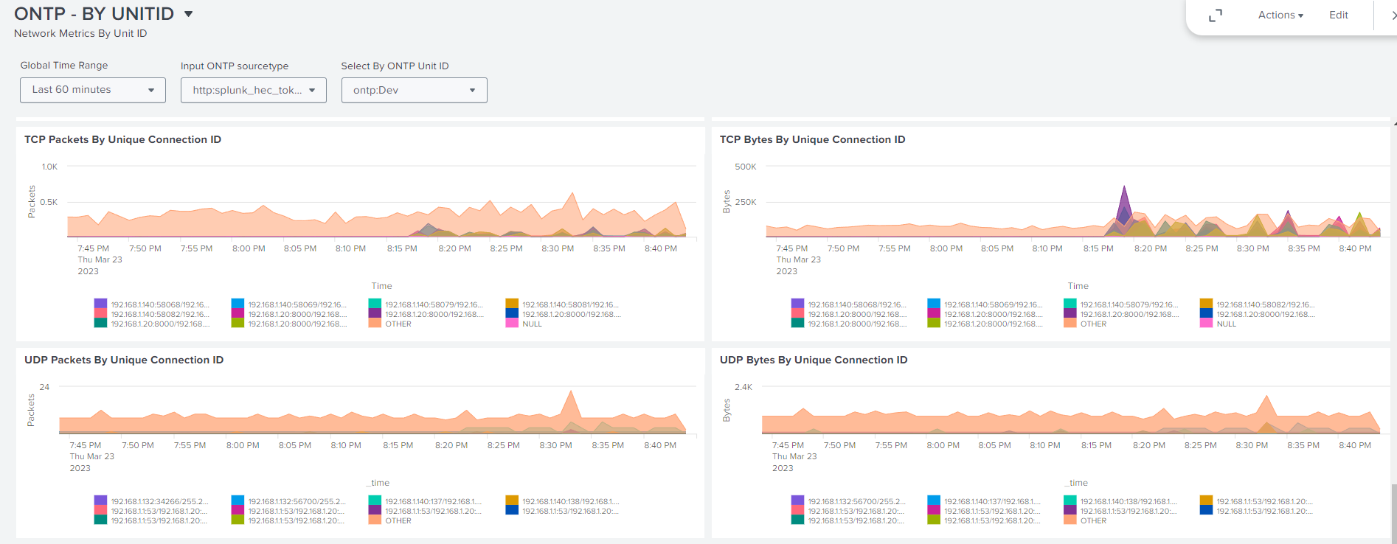
Task: Click the purple swatch for 58068 in TCP Packets legend
Action: tap(100, 304)
